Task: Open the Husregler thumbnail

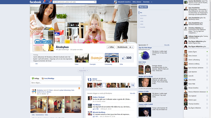Action: pos(97,58)
